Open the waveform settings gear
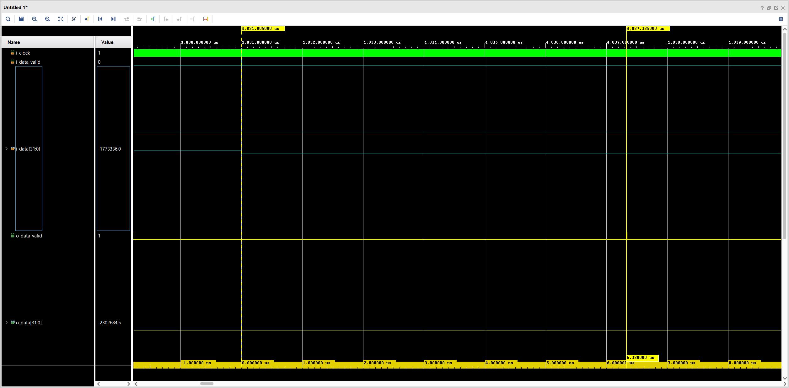Image resolution: width=789 pixels, height=388 pixels. tap(781, 19)
